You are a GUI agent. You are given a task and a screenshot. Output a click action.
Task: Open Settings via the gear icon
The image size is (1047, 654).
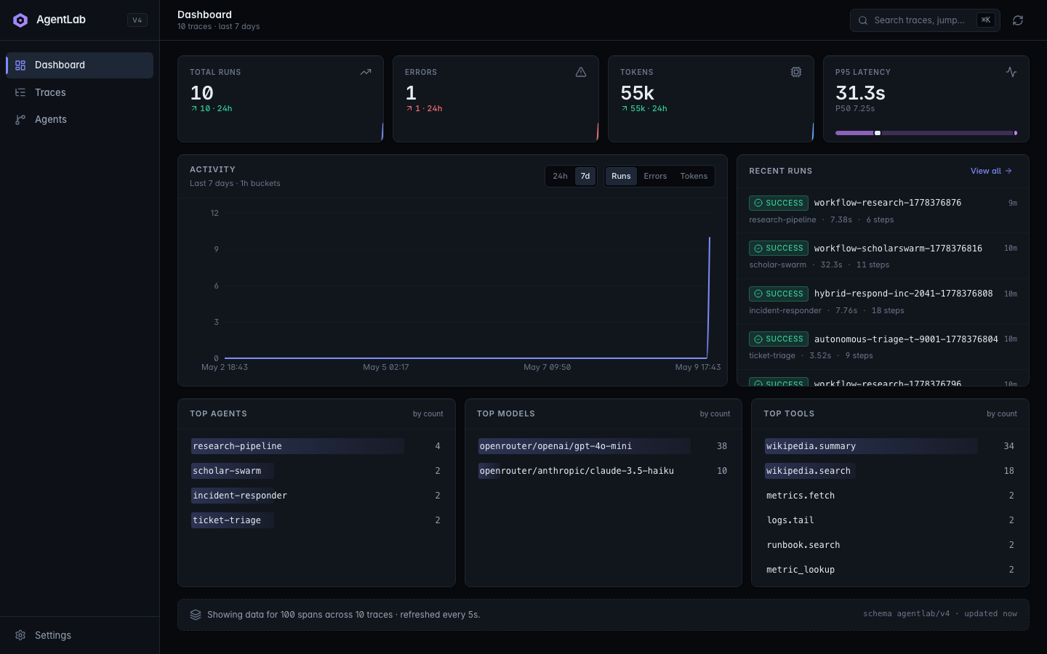(x=20, y=635)
